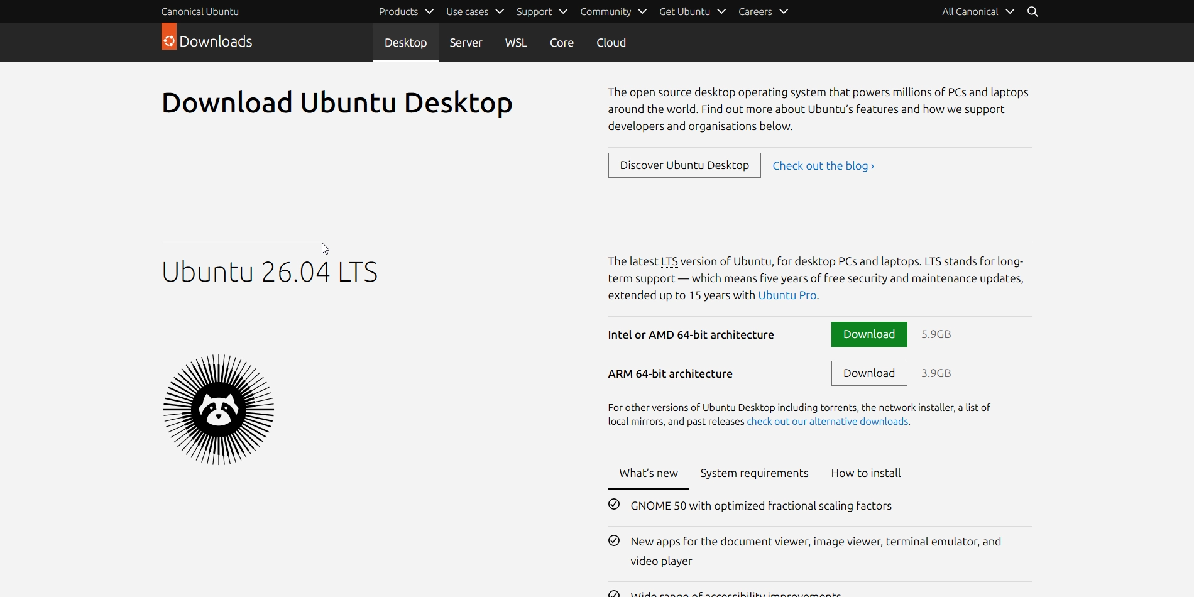The height and width of the screenshot is (597, 1194).
Task: Click the 3.9GB file size text
Action: point(936,373)
